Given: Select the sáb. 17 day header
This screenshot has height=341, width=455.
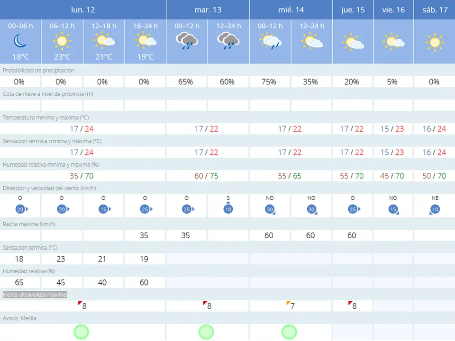Looking at the screenshot, I should click(x=435, y=9).
